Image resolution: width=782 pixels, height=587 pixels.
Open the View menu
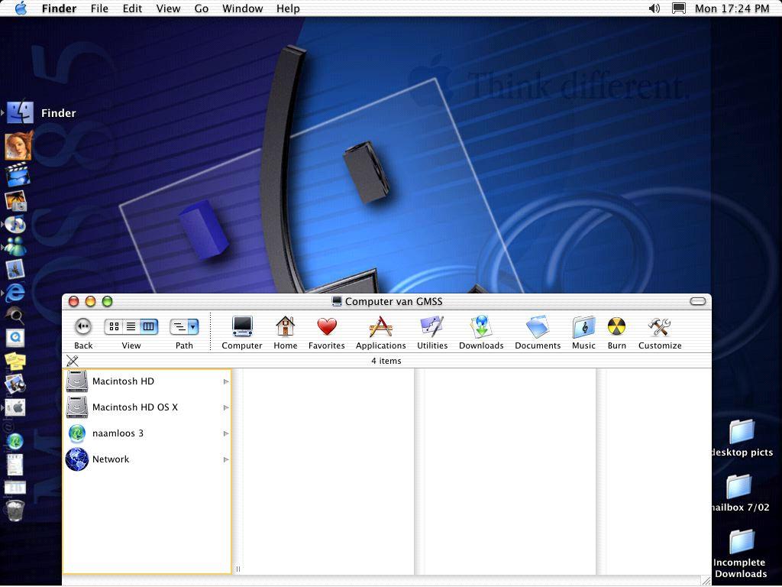click(168, 8)
